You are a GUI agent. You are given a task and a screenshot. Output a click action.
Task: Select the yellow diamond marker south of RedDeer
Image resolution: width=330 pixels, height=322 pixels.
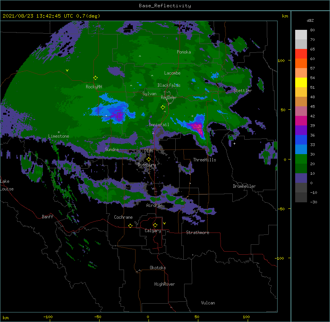point(163,107)
